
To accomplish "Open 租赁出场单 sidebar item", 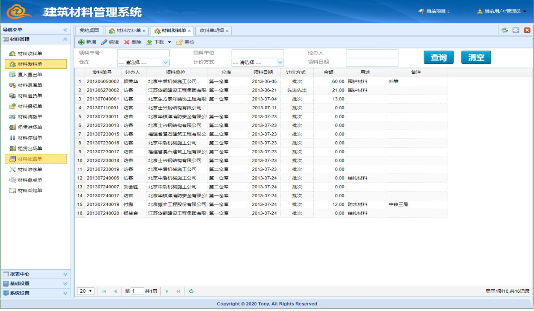I will click(x=30, y=148).
